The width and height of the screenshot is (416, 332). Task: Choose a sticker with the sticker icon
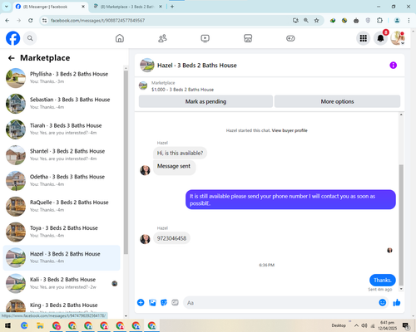coord(164,302)
